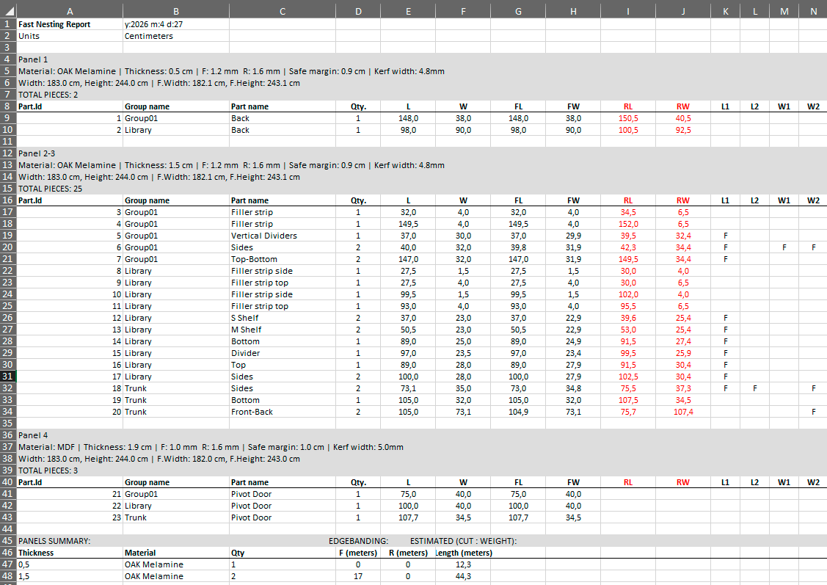Click the W1 'F' mark in row 20
Screen dimensions: 827x585
click(x=784, y=247)
